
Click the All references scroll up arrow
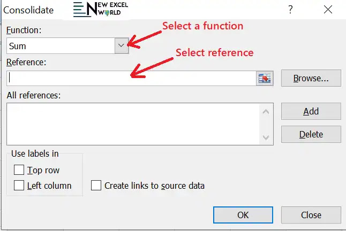[266, 112]
